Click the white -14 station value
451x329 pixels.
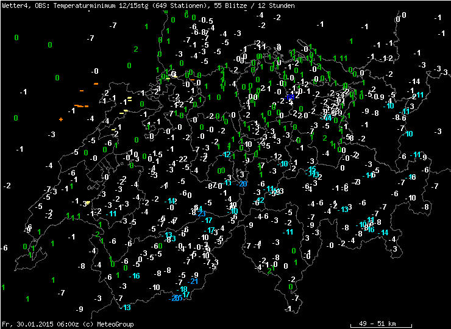(415, 82)
